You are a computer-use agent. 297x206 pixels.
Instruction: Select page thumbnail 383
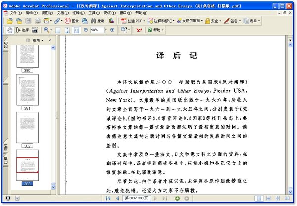27,165
